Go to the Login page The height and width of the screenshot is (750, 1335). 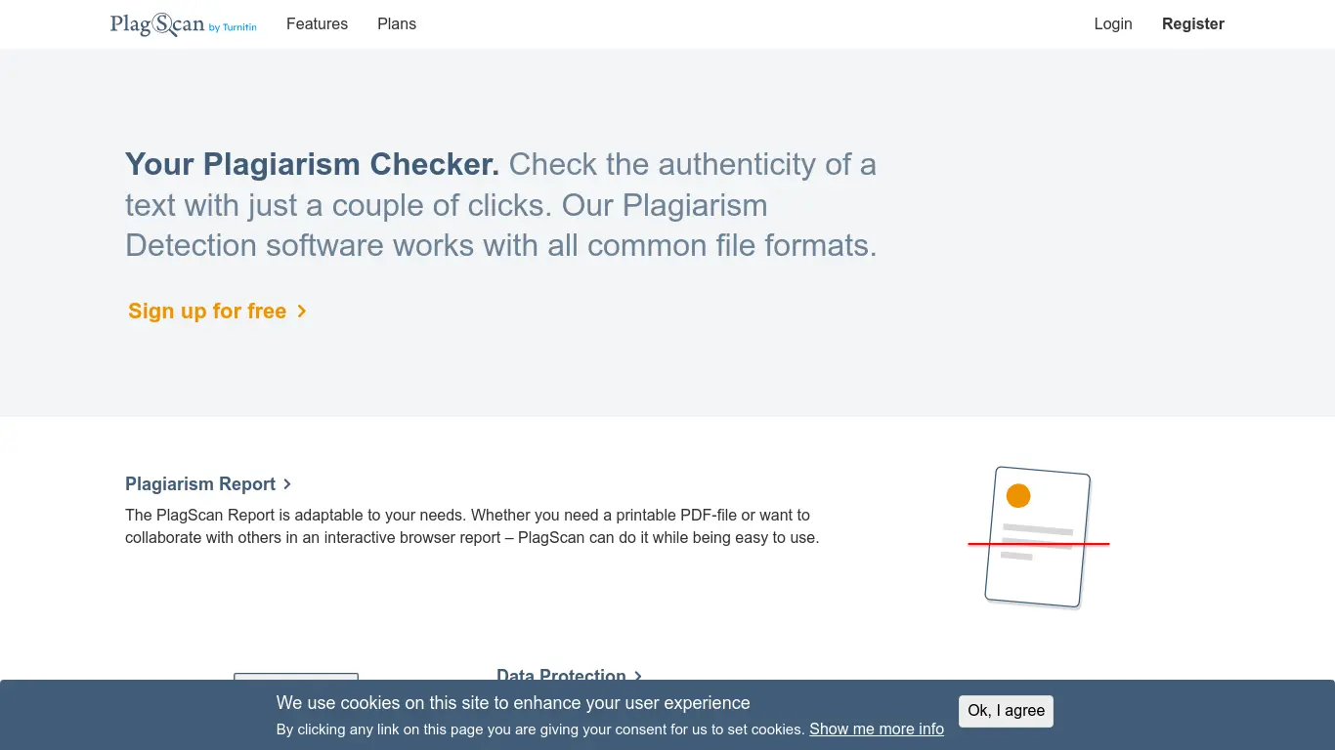1113,24
